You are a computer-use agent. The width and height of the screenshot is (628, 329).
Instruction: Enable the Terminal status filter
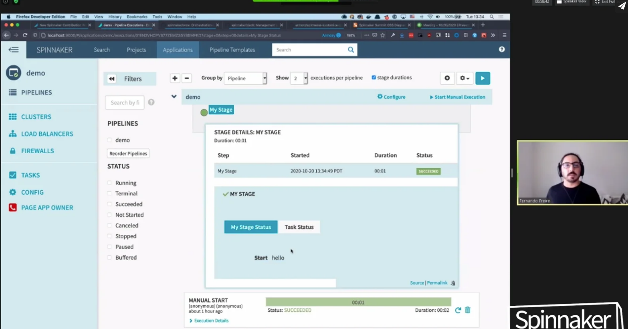click(109, 194)
